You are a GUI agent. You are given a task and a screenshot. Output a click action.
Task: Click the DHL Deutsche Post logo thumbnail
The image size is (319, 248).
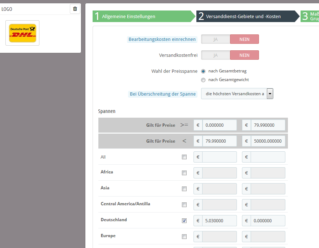pyautogui.click(x=22, y=33)
